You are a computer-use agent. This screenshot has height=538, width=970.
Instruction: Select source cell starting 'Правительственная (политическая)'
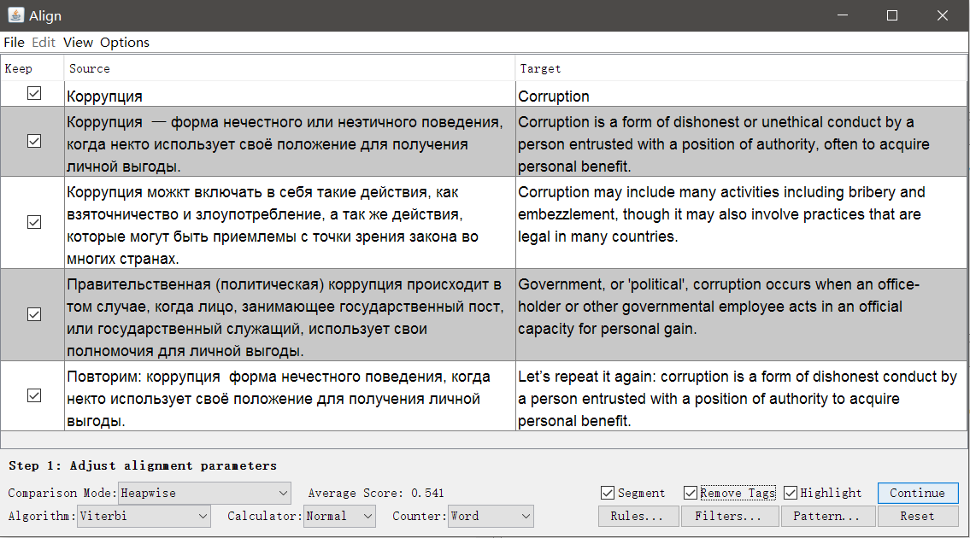pos(290,315)
